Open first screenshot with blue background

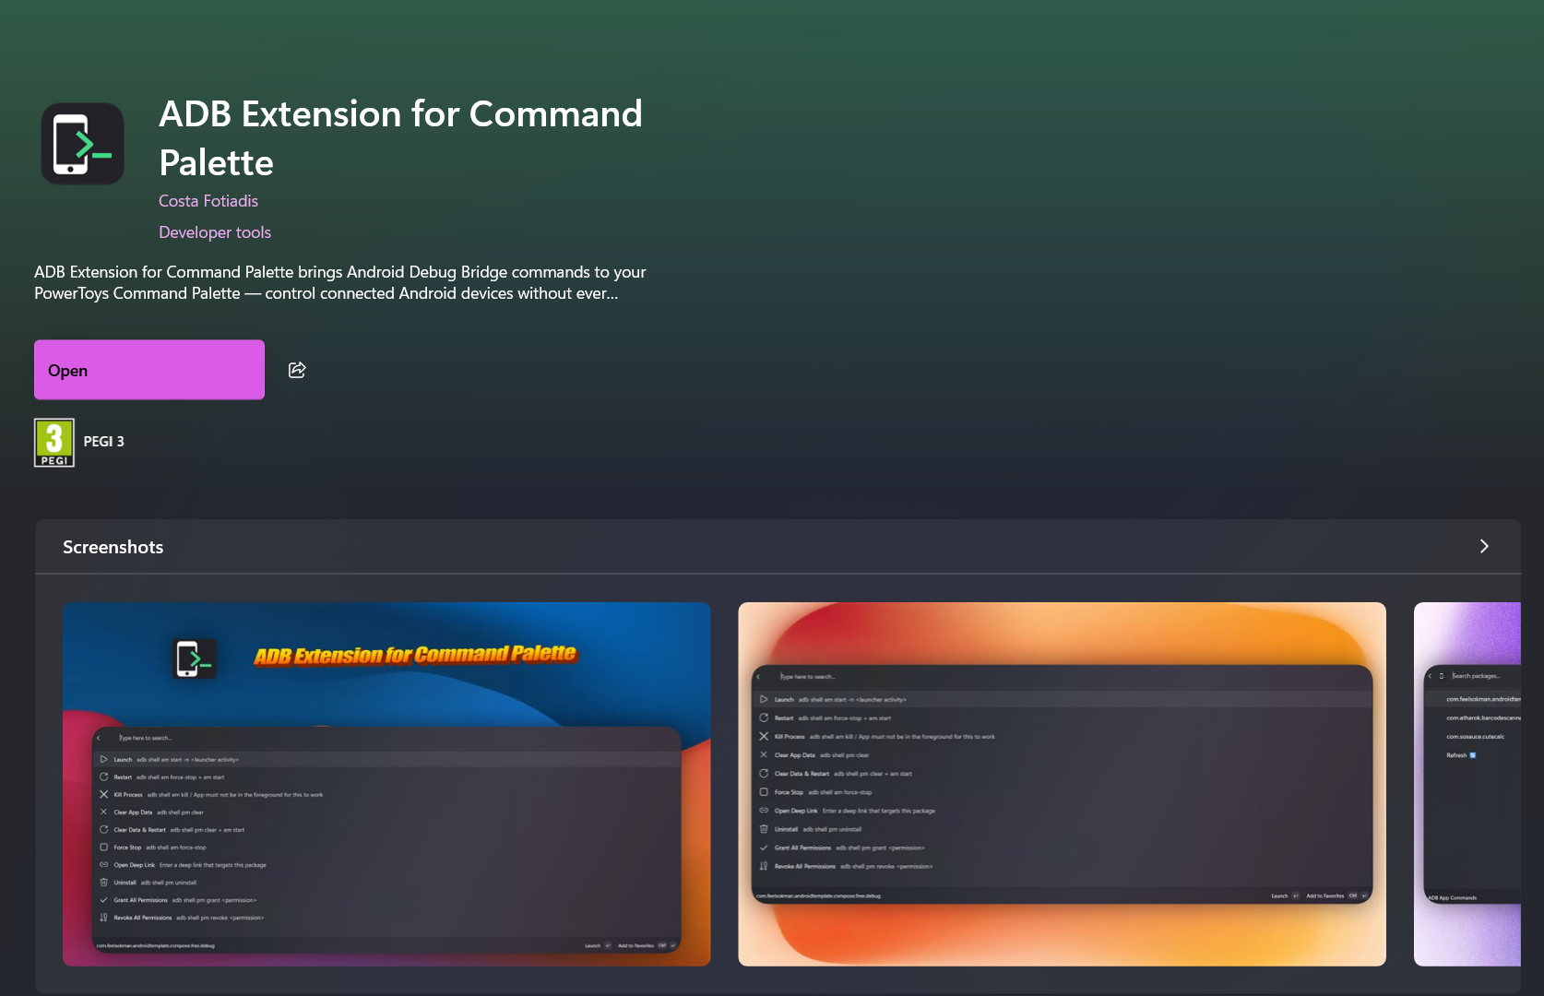coord(386,784)
